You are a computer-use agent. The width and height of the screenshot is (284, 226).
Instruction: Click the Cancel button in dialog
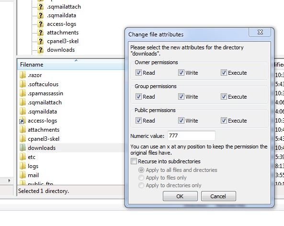[x=218, y=196]
